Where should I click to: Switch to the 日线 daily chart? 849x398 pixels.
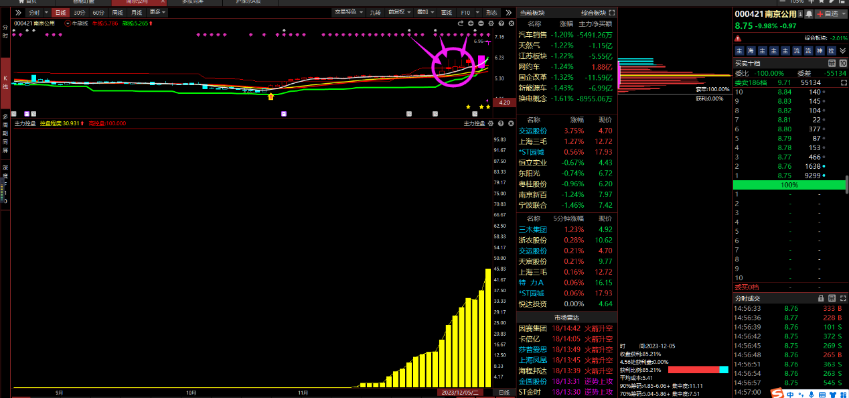coord(60,13)
